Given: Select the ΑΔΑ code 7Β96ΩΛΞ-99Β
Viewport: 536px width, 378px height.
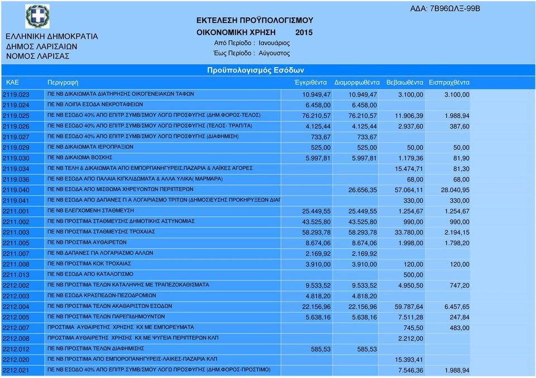Looking at the screenshot, I should pos(455,9).
